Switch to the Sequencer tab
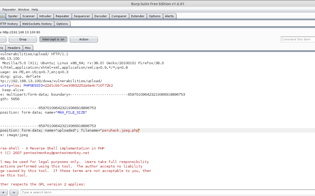 82,16
